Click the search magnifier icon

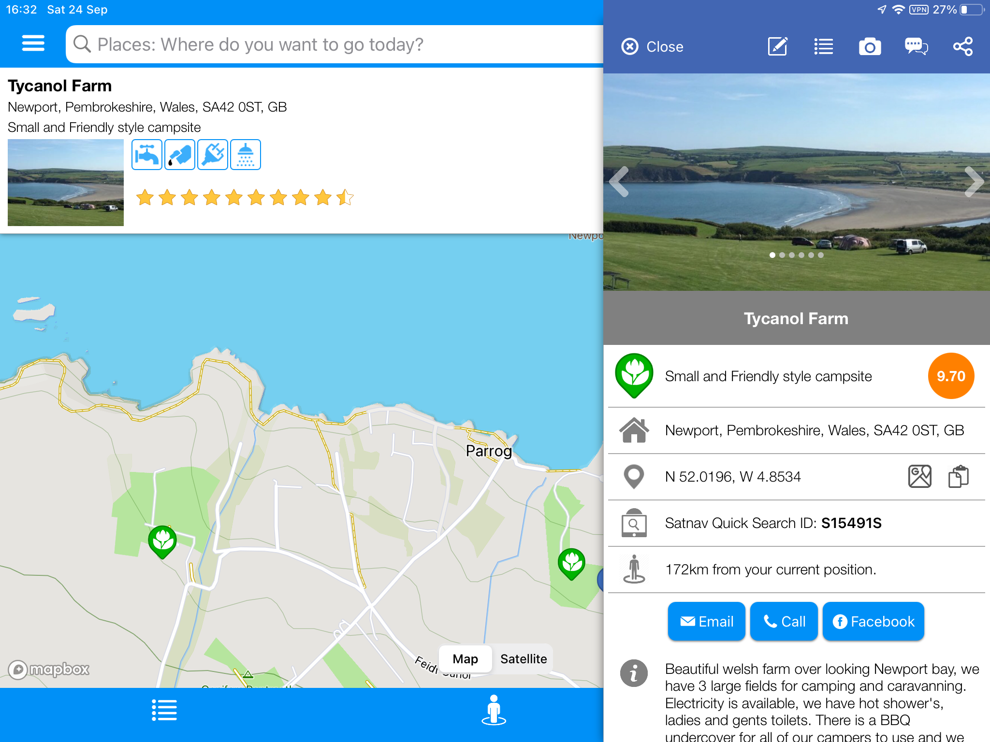82,44
